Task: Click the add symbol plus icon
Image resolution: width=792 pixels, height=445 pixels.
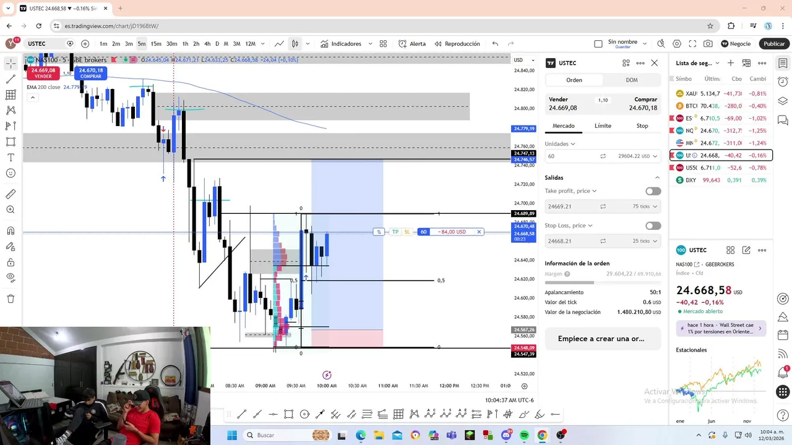Action: [x=85, y=44]
